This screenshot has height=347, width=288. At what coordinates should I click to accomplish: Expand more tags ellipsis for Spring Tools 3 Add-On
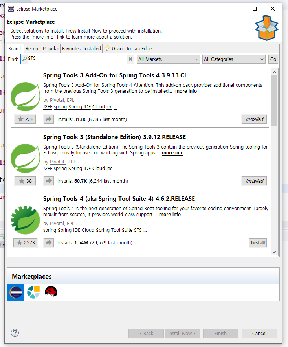coord(116,107)
